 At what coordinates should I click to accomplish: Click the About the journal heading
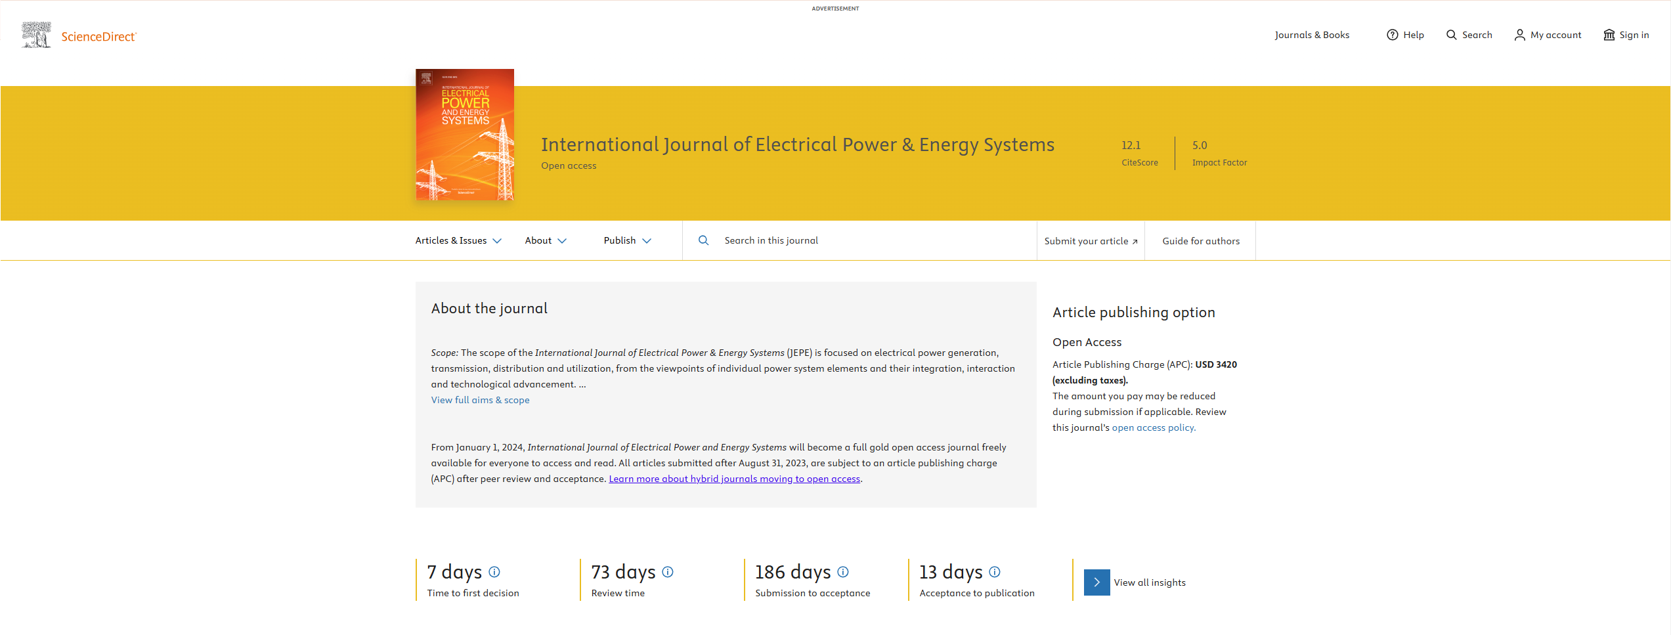(489, 309)
